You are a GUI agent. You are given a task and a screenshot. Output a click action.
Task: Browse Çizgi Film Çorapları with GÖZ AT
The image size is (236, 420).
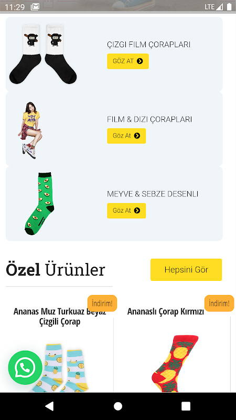128,61
